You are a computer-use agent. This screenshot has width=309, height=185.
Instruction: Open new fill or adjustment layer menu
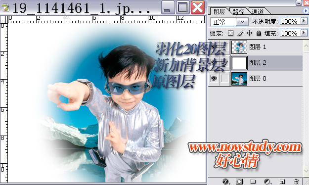(x=267, y=182)
